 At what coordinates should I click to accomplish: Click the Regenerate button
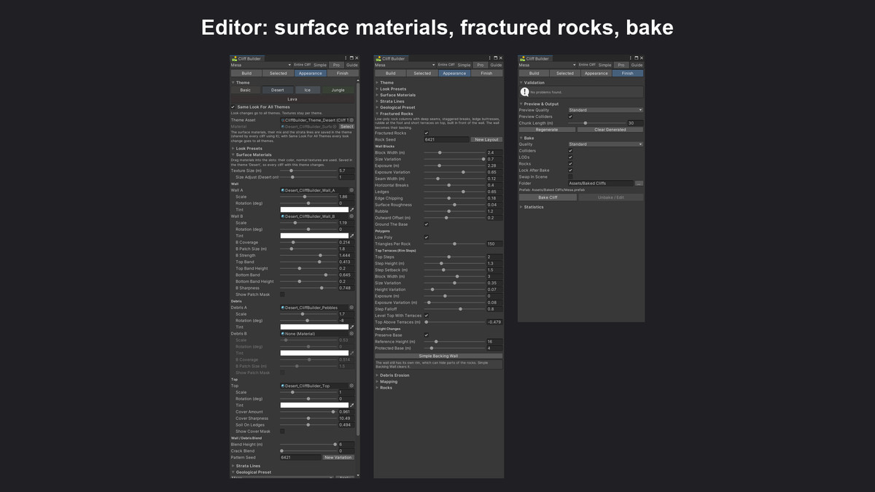546,130
